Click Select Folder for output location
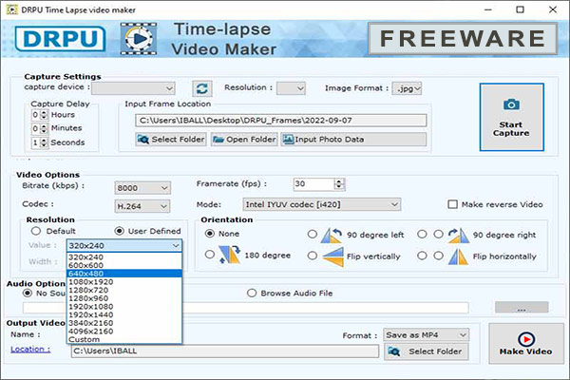The height and width of the screenshot is (380, 570). [x=427, y=351]
